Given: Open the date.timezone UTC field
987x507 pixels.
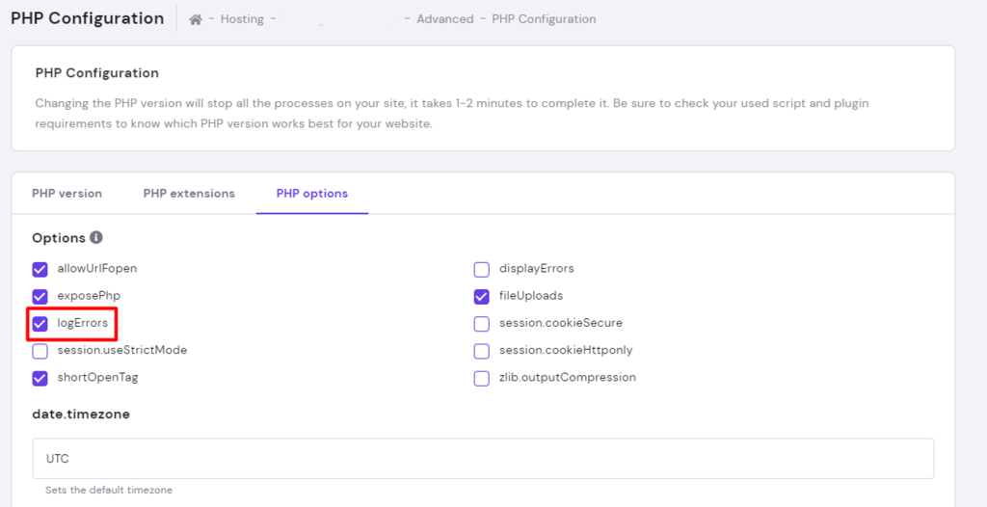Looking at the screenshot, I should 482,459.
